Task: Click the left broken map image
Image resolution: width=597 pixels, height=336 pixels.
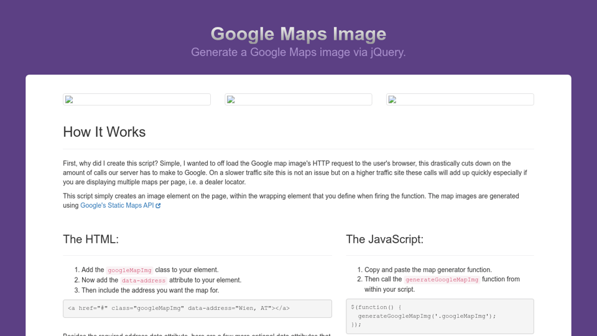Action: (137, 100)
